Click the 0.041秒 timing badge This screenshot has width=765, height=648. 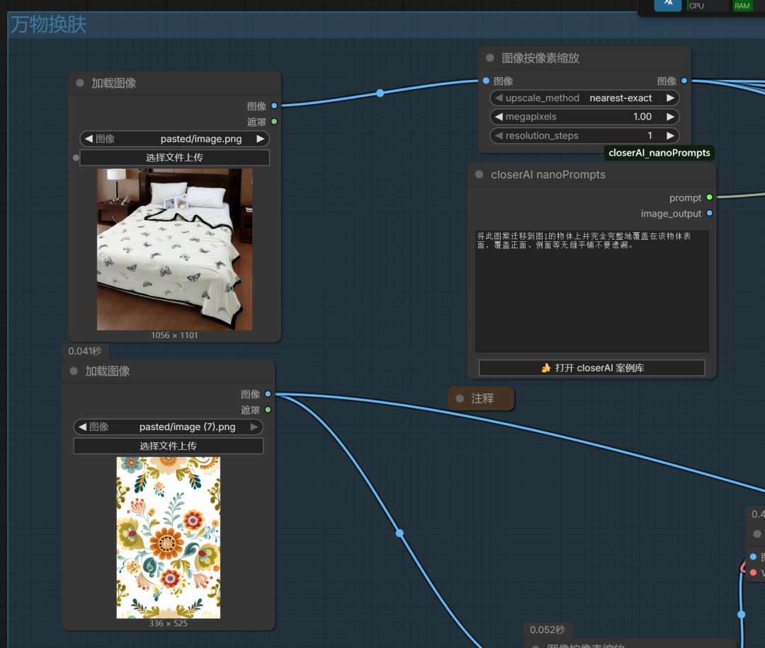tap(85, 351)
